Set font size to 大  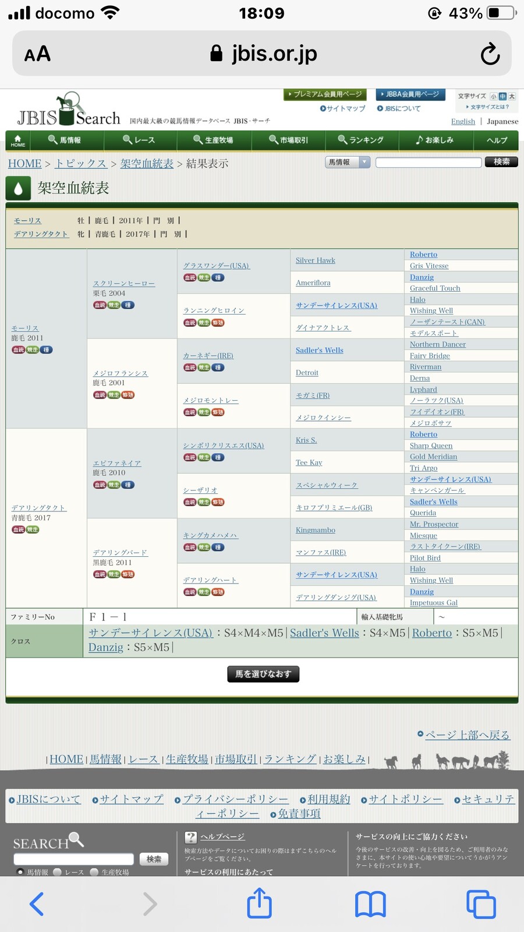pos(512,96)
